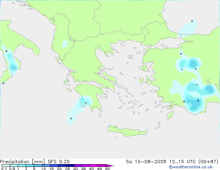
Task: Click the 5–10 mm legend color swatch
Action: coord(38,165)
